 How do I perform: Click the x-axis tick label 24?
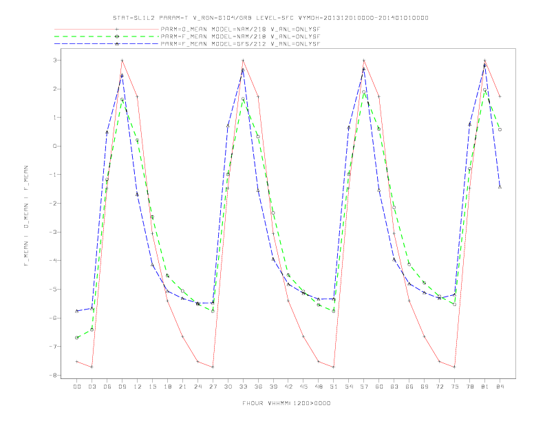point(197,387)
